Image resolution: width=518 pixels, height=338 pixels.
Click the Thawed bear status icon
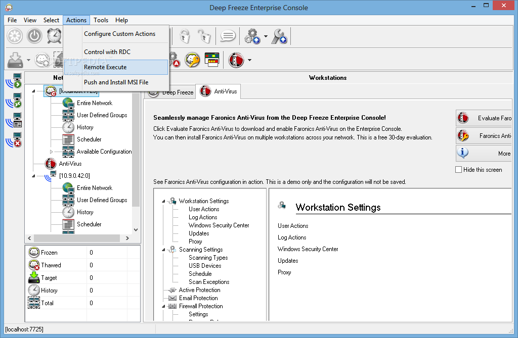(34, 265)
